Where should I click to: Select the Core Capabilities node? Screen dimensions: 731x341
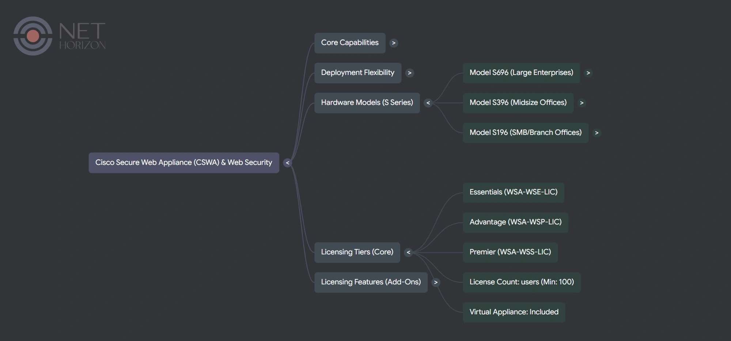coord(350,43)
